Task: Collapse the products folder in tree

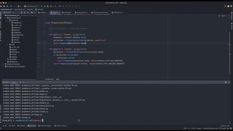Action: [8, 20]
